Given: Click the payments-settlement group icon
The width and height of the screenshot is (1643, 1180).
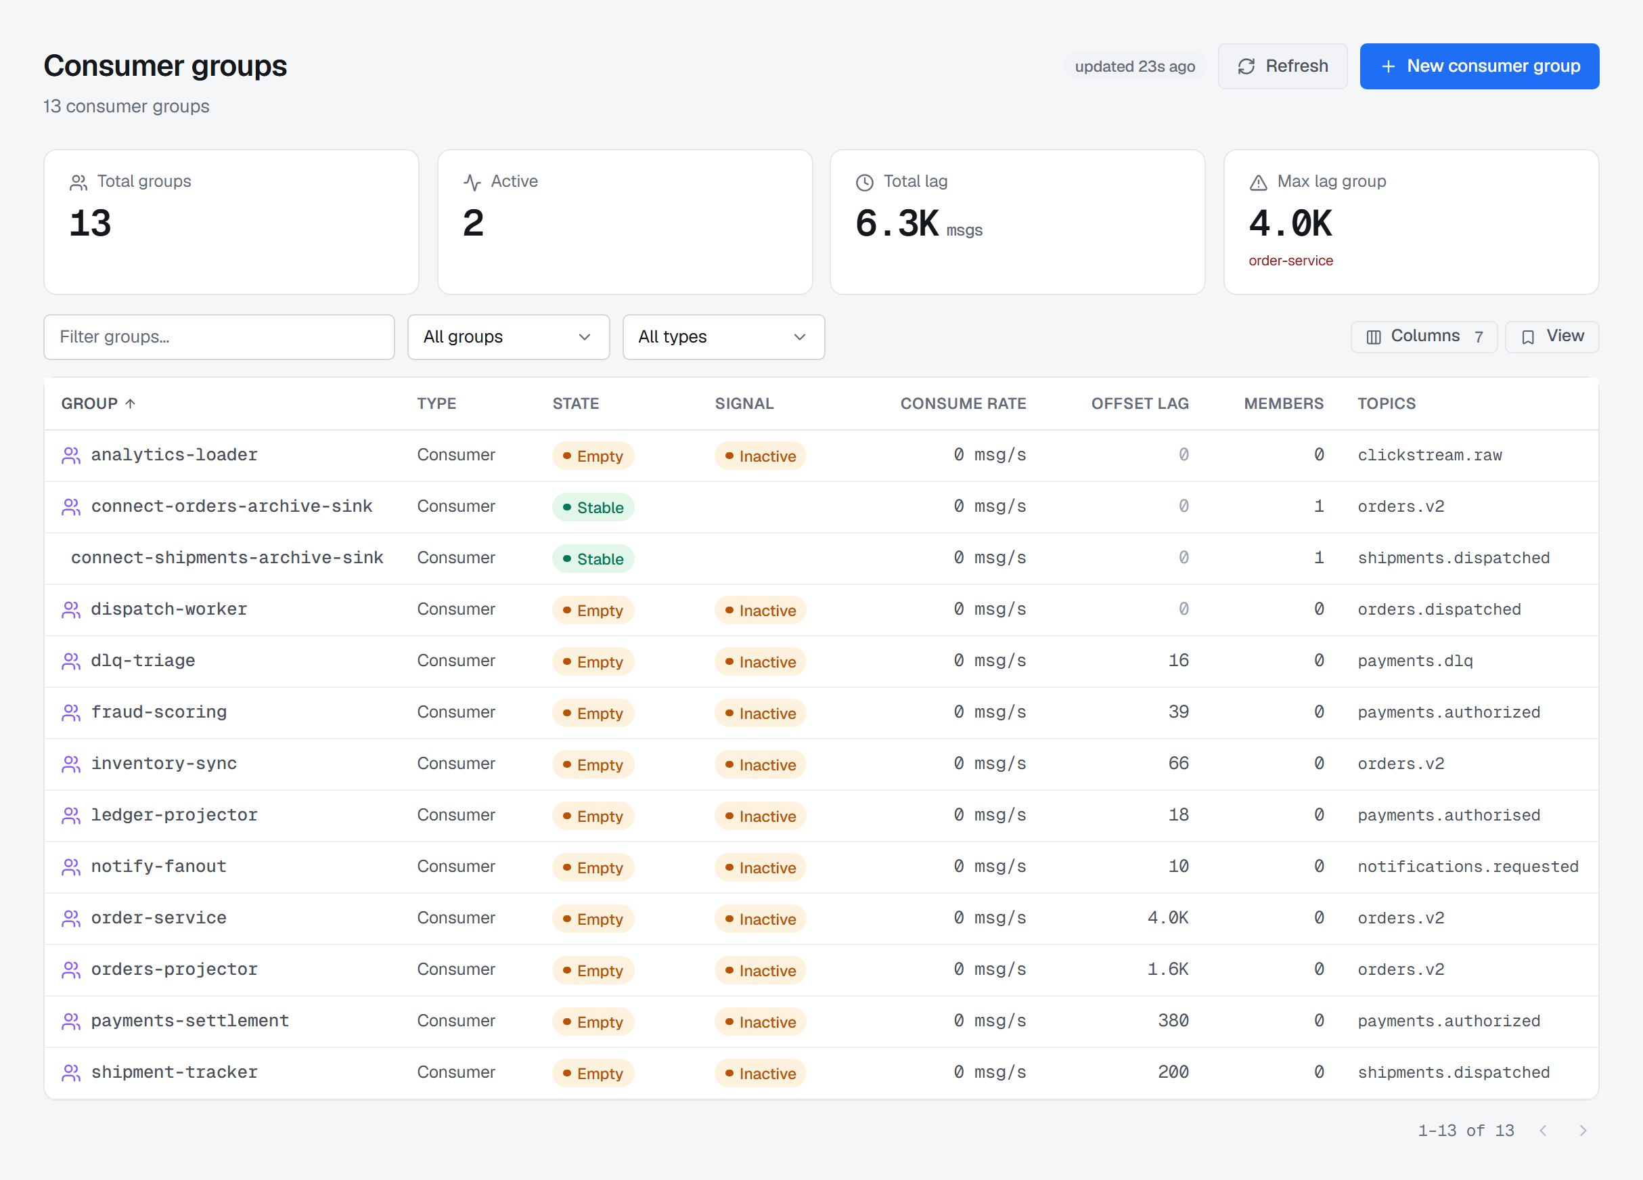Looking at the screenshot, I should 71,1022.
